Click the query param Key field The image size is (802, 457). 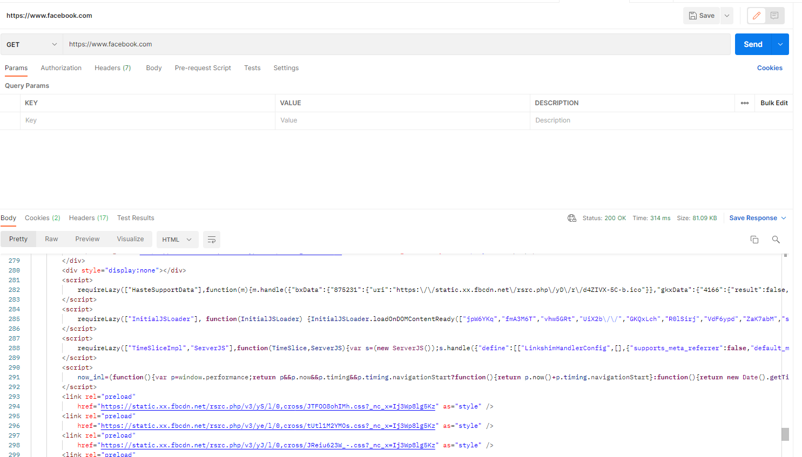coord(147,120)
